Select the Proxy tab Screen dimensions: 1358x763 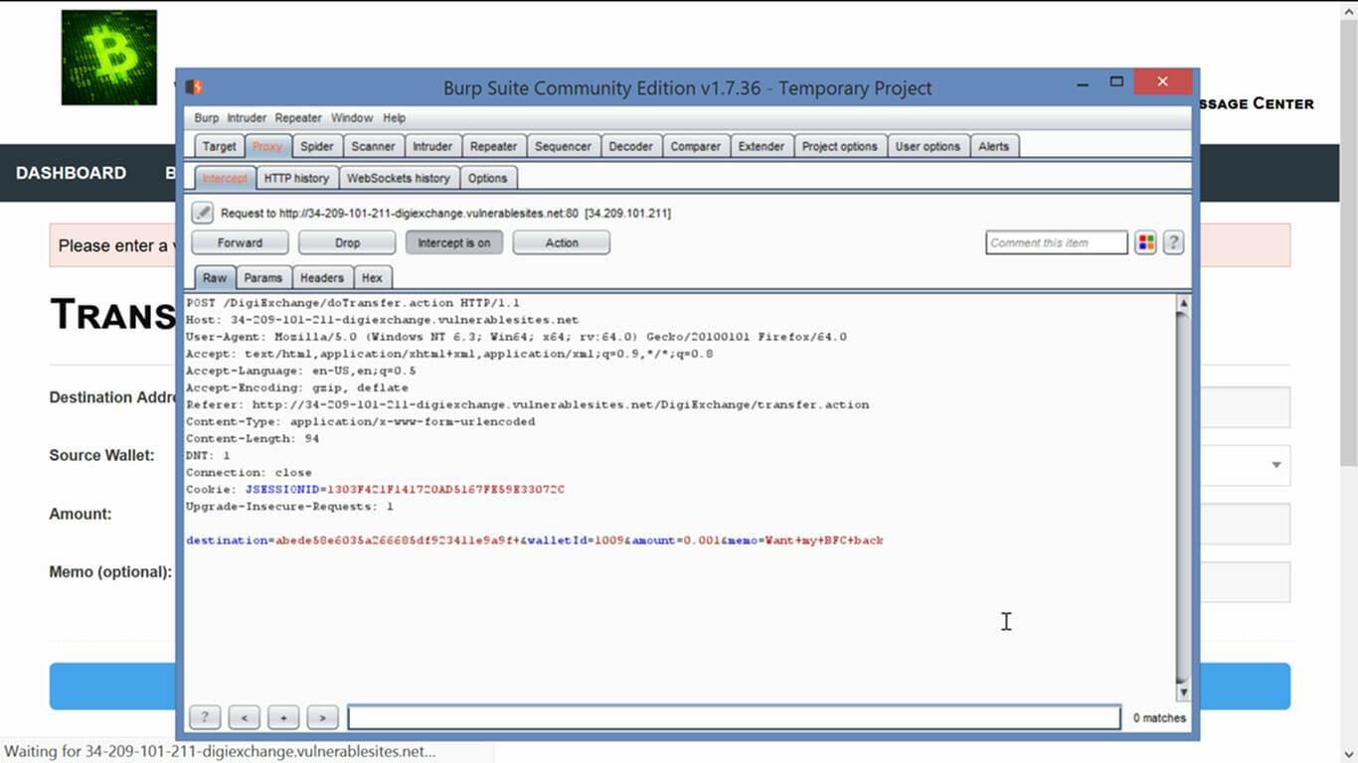(267, 146)
